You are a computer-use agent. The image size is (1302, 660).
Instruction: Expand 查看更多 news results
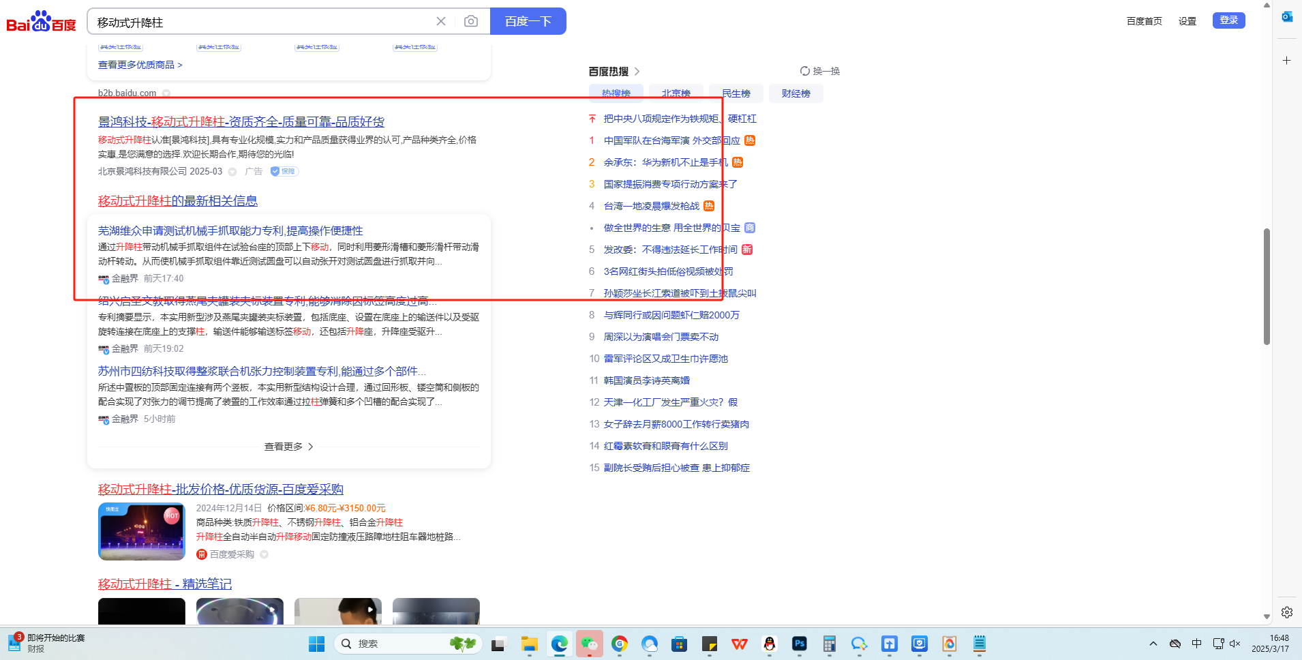pyautogui.click(x=288, y=447)
